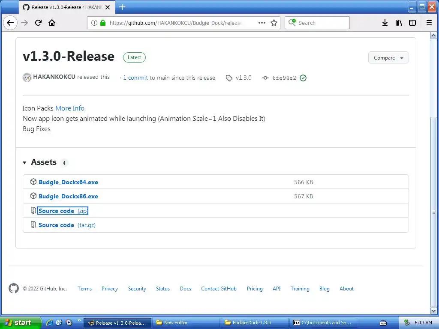
Task: Expand the quick launch chevron
Action: (79, 320)
